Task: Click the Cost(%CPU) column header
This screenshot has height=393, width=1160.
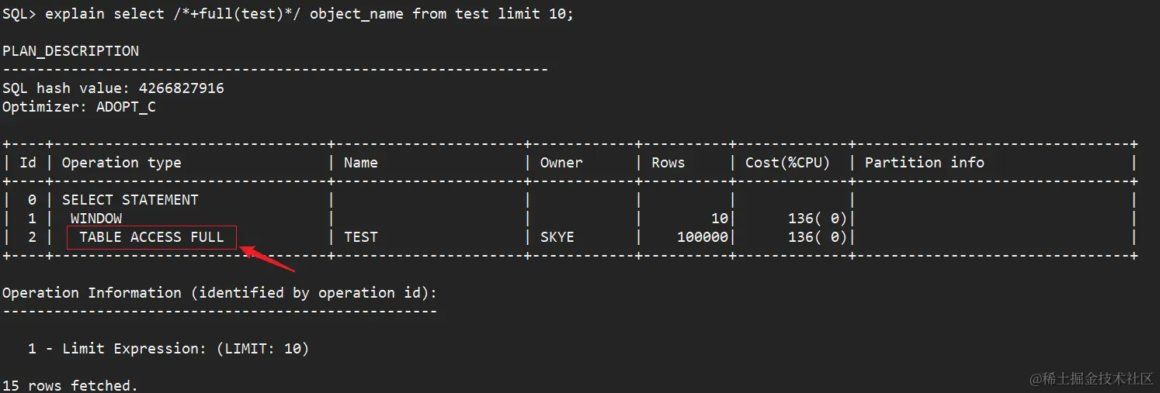Action: pos(787,163)
